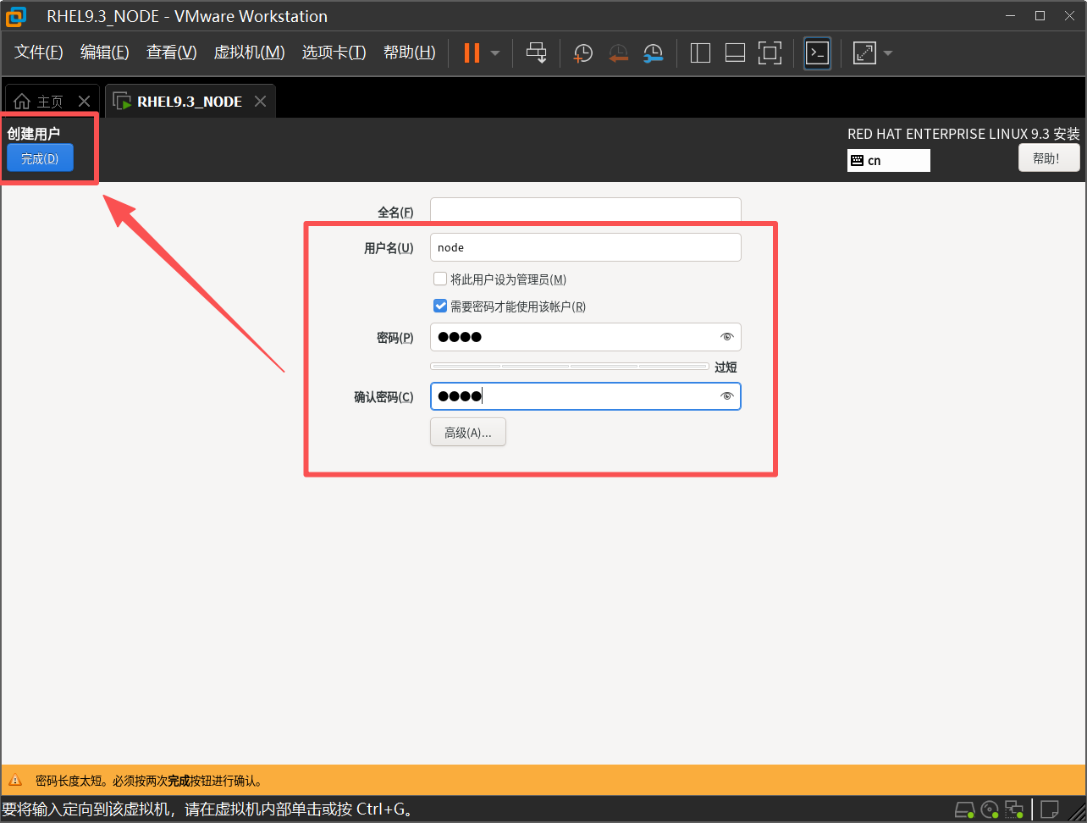Click the 创建用户 heading text

click(x=34, y=133)
